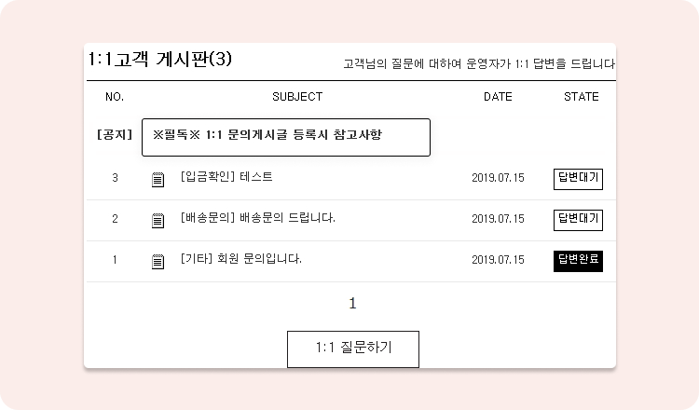The height and width of the screenshot is (410, 699).
Task: Click post number 3 in NO. column
Action: pyautogui.click(x=115, y=178)
